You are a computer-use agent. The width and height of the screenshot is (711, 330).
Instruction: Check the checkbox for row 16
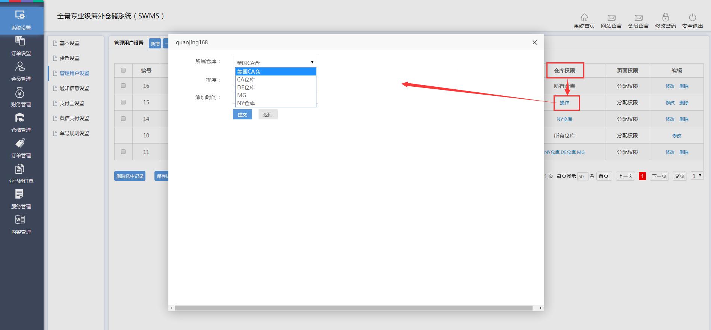coord(123,86)
